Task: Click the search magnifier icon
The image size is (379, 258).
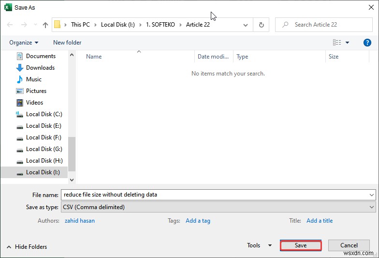Action: (x=285, y=24)
